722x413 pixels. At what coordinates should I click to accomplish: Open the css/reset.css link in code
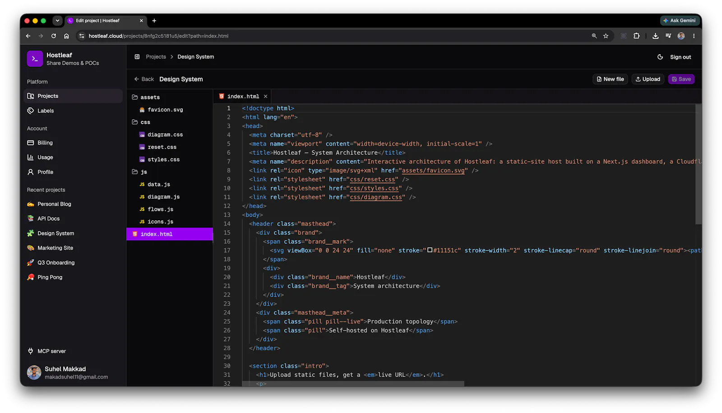[372, 180]
